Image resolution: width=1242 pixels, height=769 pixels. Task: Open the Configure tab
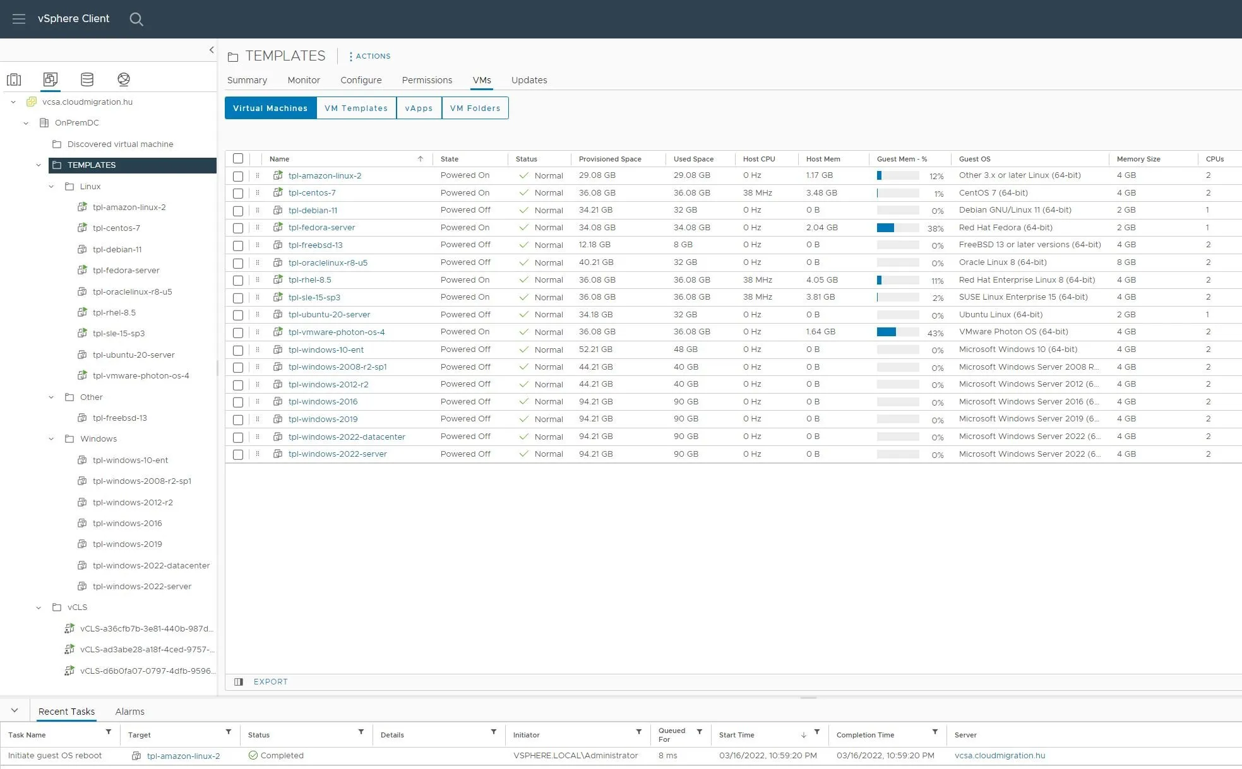tap(361, 80)
